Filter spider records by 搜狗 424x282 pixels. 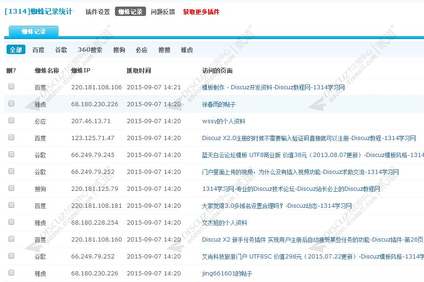119,50
